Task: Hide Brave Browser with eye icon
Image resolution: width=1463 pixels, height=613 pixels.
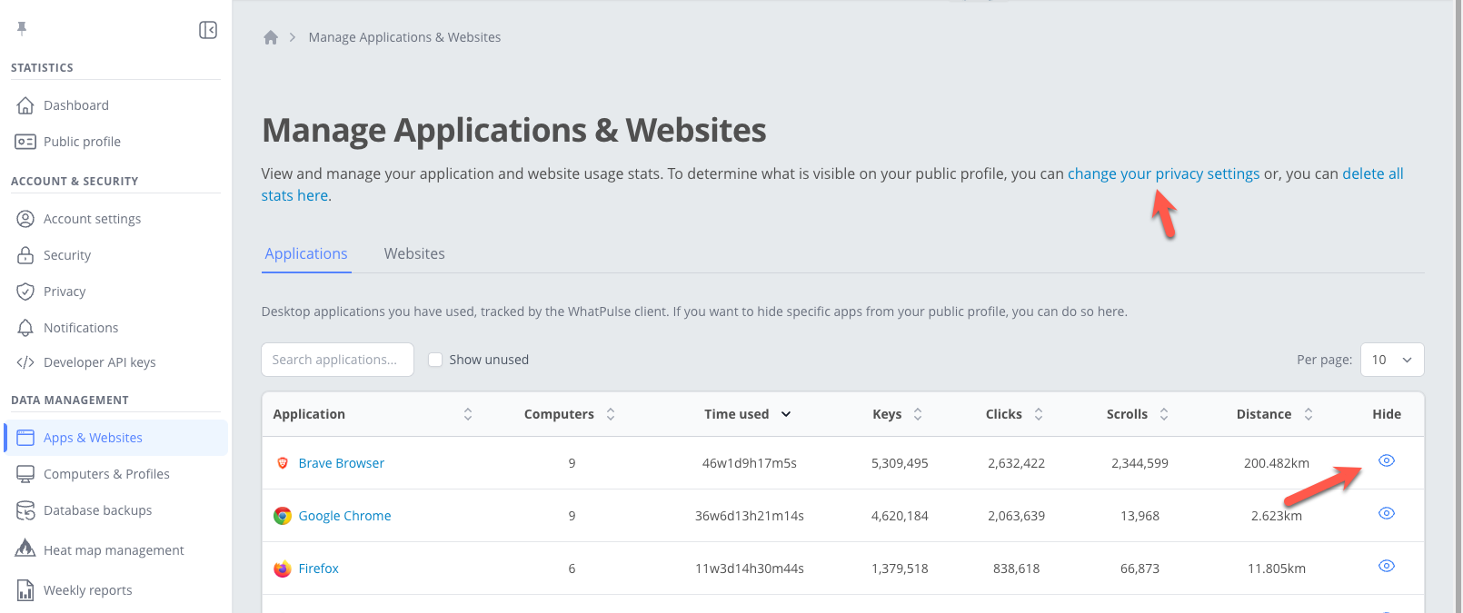Action: point(1387,460)
